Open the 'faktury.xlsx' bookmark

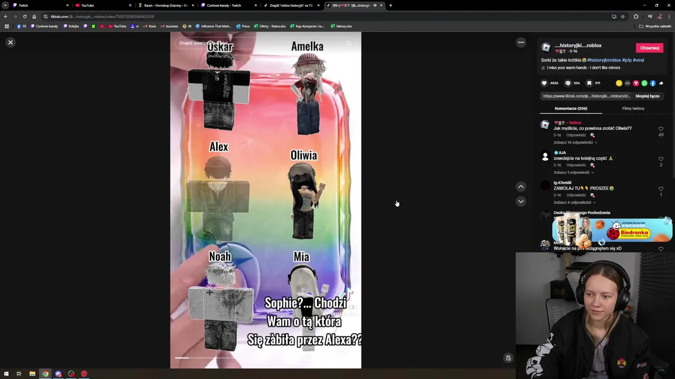[341, 26]
